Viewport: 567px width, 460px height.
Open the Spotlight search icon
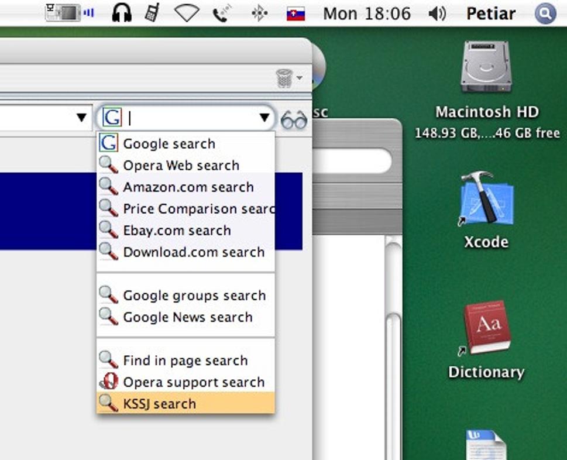click(545, 13)
